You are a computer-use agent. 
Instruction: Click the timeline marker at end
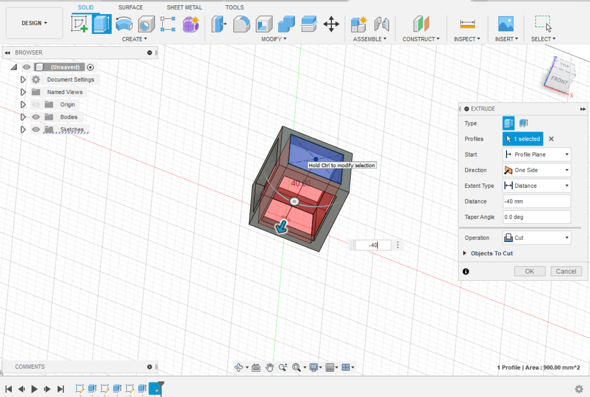click(161, 384)
